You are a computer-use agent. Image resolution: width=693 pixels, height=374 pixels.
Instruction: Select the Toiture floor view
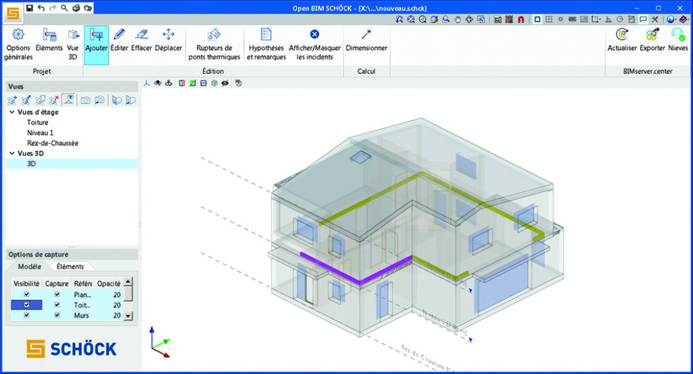pyautogui.click(x=38, y=122)
